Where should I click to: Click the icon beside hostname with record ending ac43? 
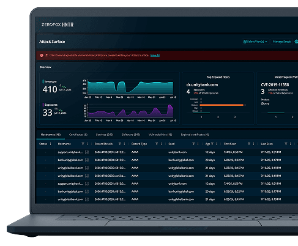click(87, 176)
